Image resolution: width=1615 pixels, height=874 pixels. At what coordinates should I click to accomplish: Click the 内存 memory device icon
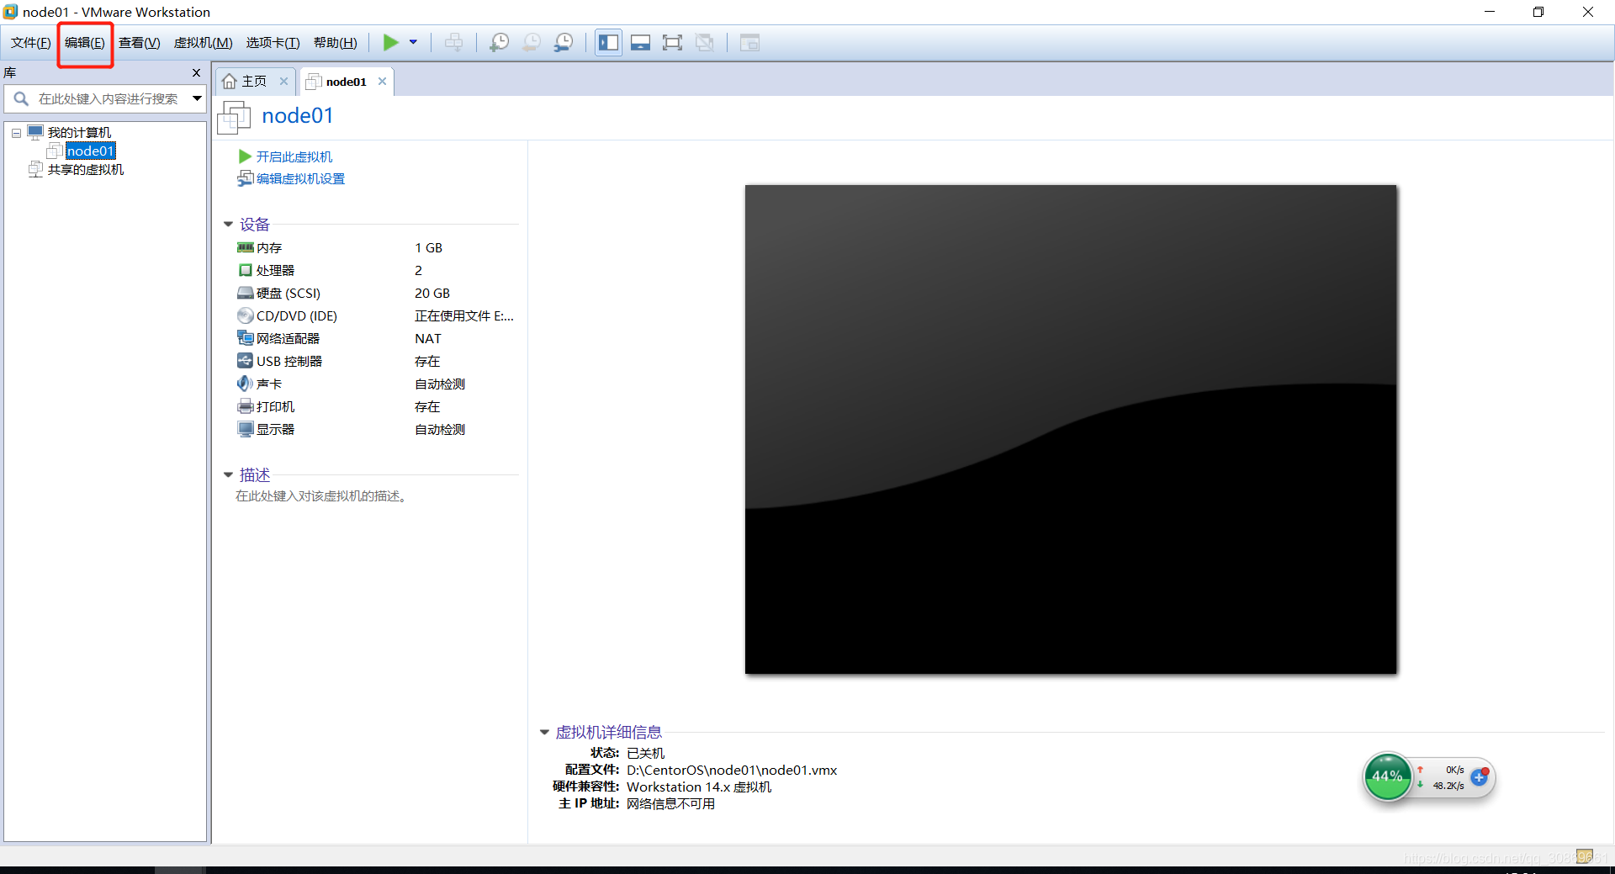[246, 247]
